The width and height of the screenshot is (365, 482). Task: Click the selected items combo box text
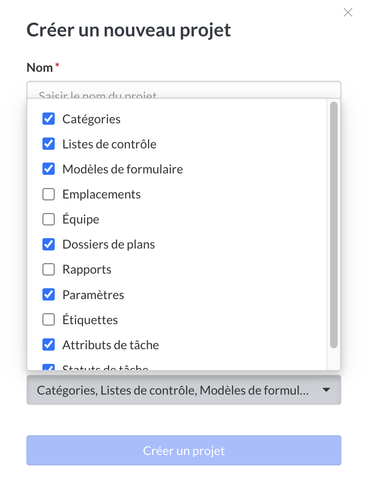point(173,390)
